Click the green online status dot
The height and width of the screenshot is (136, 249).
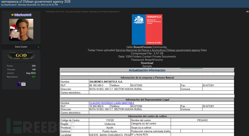tap(39, 47)
